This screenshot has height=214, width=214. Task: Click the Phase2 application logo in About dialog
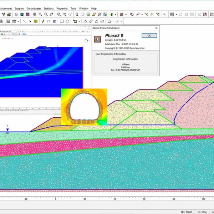click(x=97, y=39)
